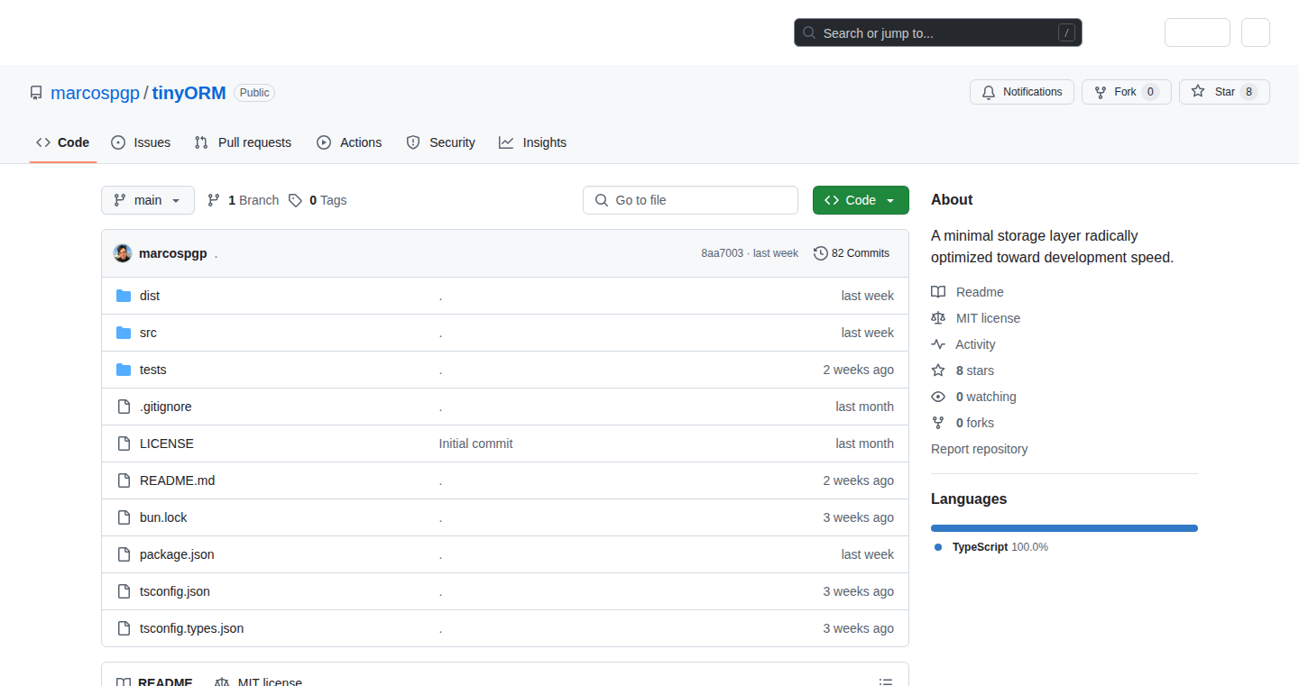View the 0 Tags link

(x=318, y=200)
